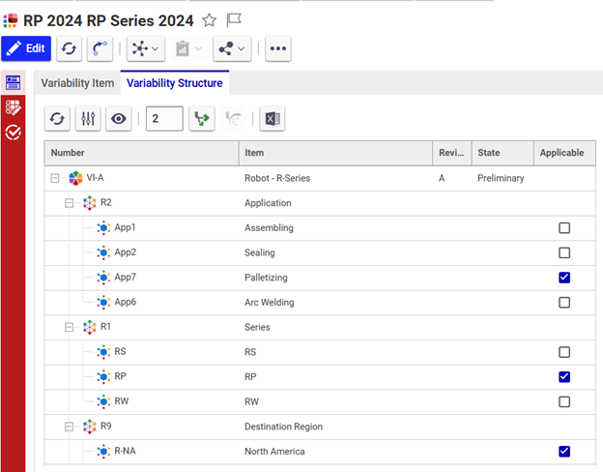Open the three-dot more actions menu

coord(278,48)
